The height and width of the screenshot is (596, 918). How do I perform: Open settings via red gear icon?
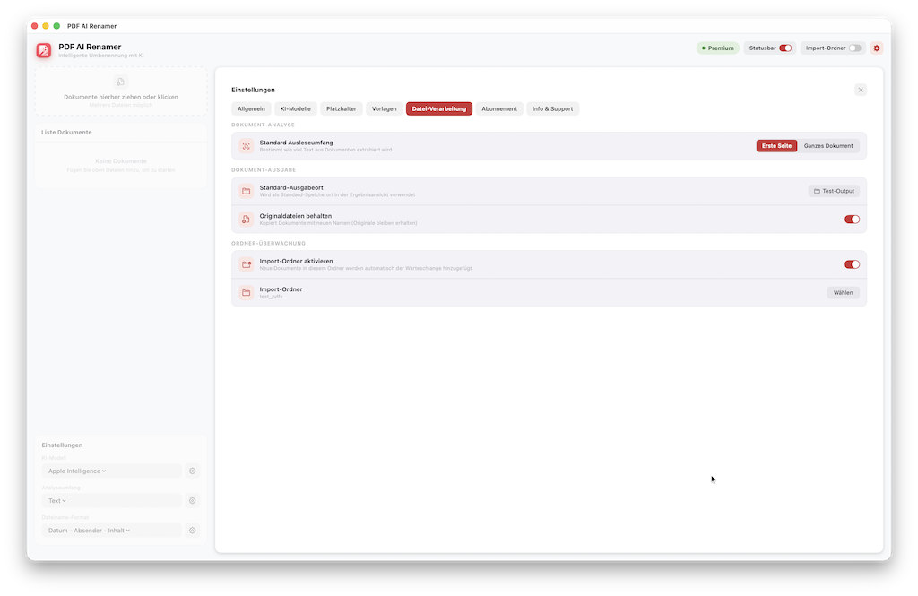click(x=877, y=48)
